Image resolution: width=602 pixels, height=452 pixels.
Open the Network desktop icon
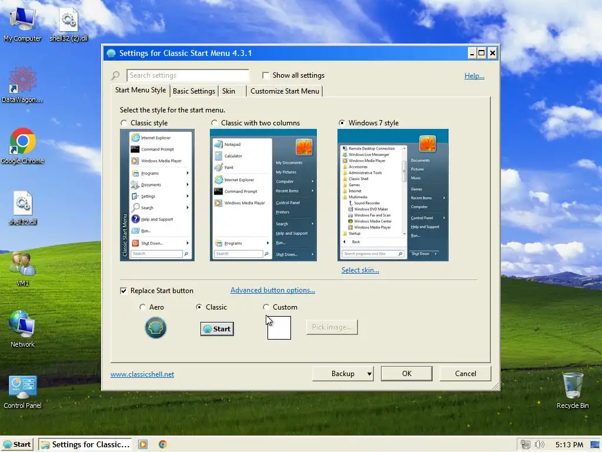tap(22, 330)
